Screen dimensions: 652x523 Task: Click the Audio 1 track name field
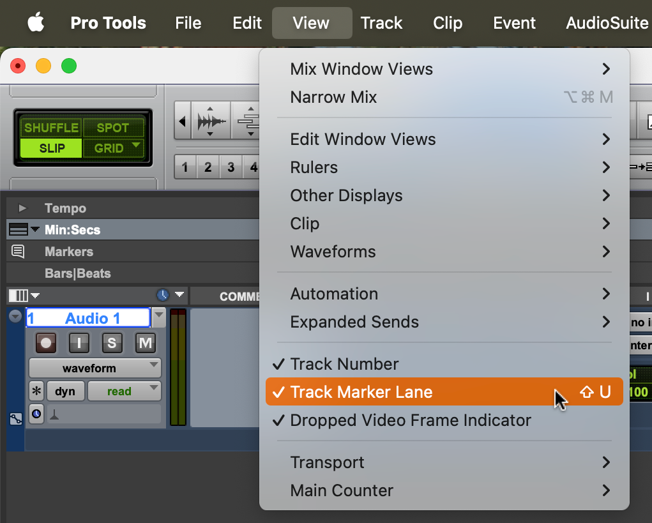pyautogui.click(x=87, y=317)
